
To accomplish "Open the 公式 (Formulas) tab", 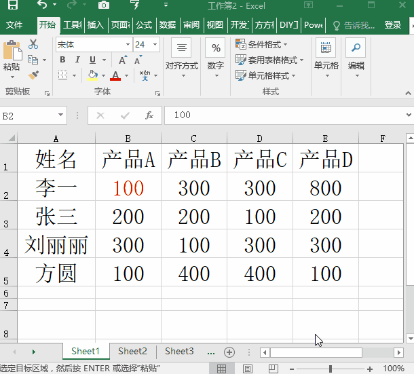I will click(x=144, y=25).
